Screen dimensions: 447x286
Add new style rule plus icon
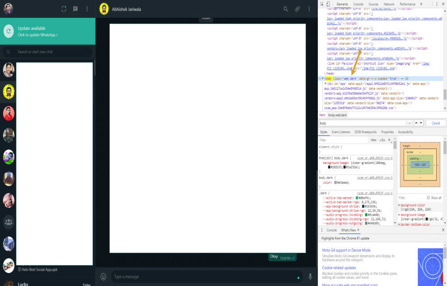coord(389,140)
